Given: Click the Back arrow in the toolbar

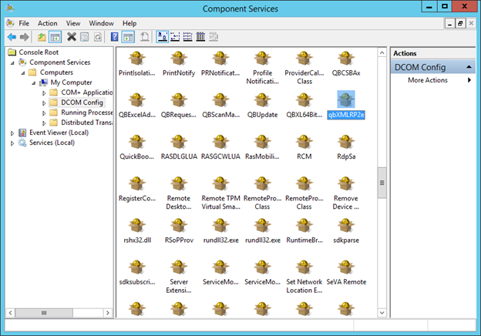Looking at the screenshot, I should [12, 36].
